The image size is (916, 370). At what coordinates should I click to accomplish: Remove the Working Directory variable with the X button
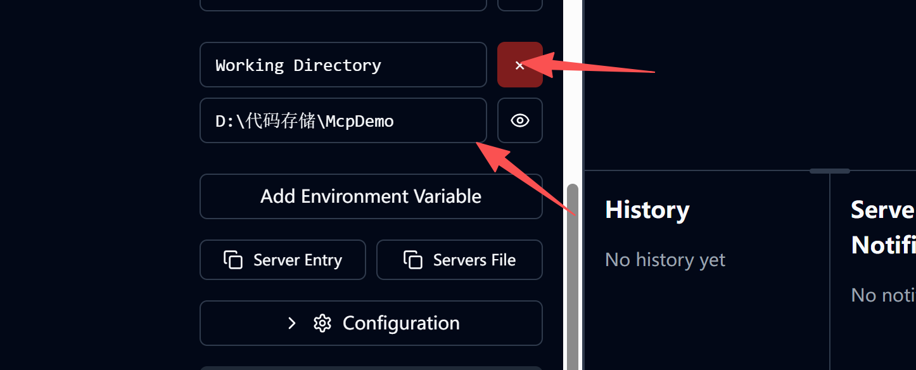(519, 65)
